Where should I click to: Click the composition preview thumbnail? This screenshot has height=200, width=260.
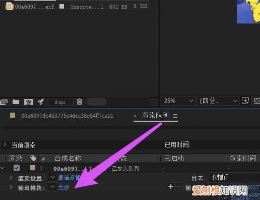point(248,12)
